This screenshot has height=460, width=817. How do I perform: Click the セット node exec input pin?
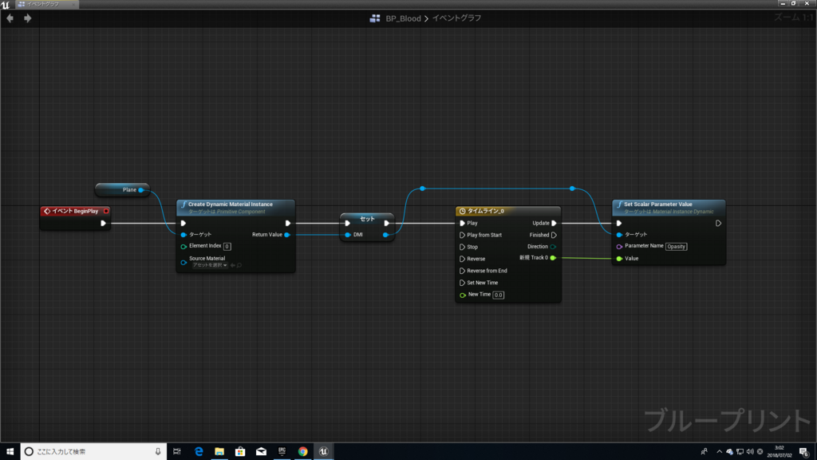(348, 224)
